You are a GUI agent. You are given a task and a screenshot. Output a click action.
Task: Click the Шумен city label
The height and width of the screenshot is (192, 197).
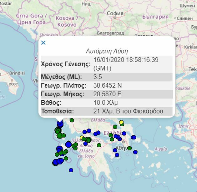[x=187, y=6]
